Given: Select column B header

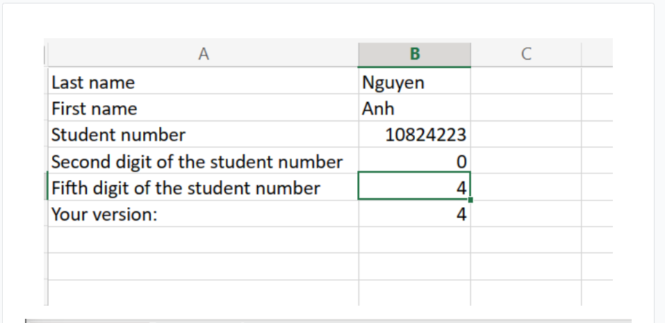Looking at the screenshot, I should [415, 54].
